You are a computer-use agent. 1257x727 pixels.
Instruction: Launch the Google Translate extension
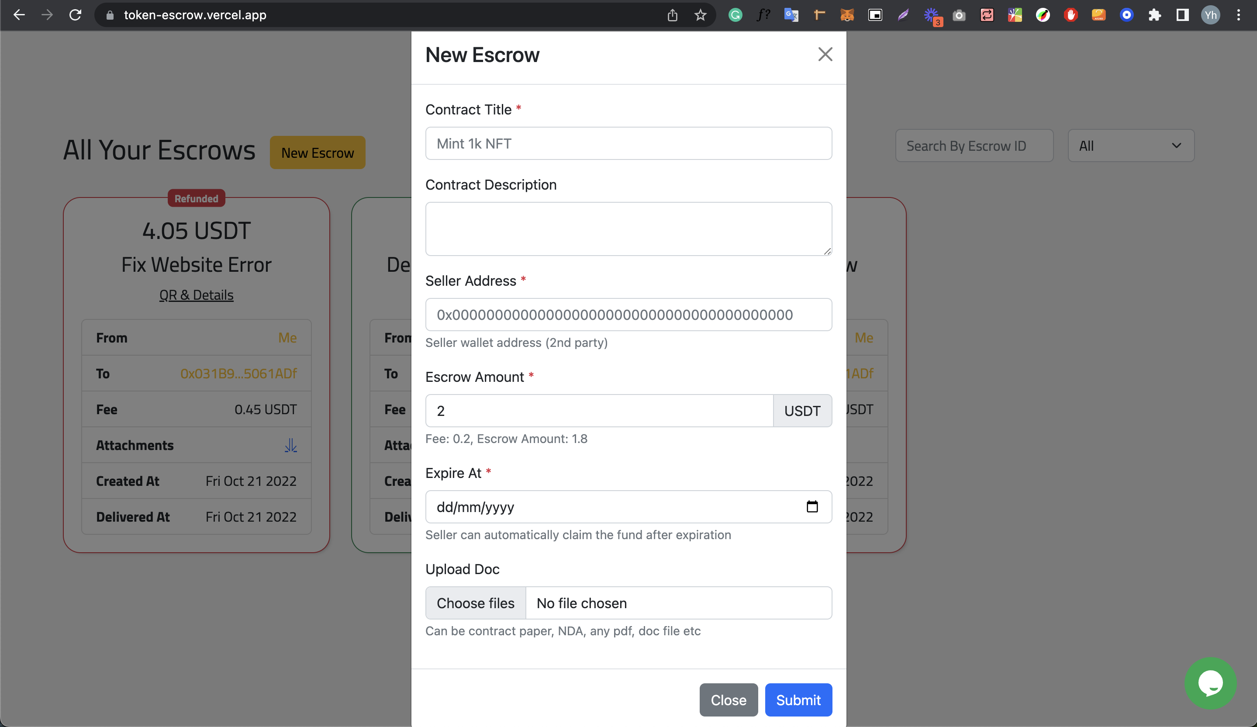tap(791, 15)
